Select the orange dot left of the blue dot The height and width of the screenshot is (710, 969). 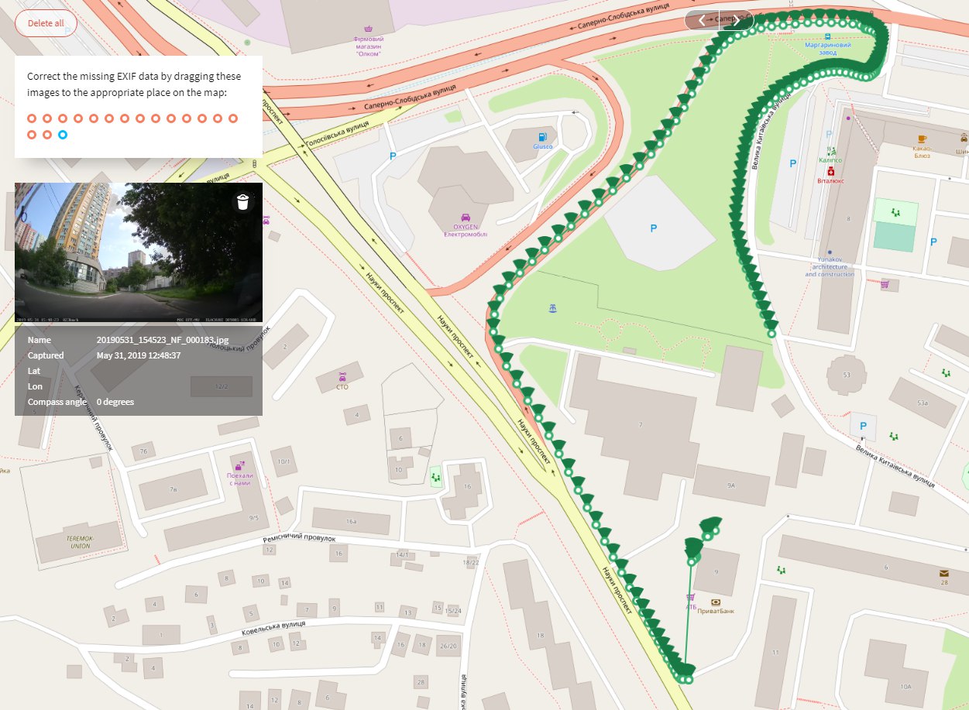click(x=47, y=135)
